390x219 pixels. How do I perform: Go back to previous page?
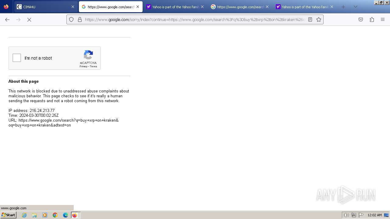(7, 19)
